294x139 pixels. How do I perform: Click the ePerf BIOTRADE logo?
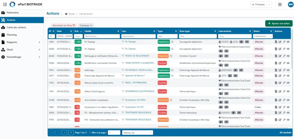pyautogui.click(x=12, y=4)
